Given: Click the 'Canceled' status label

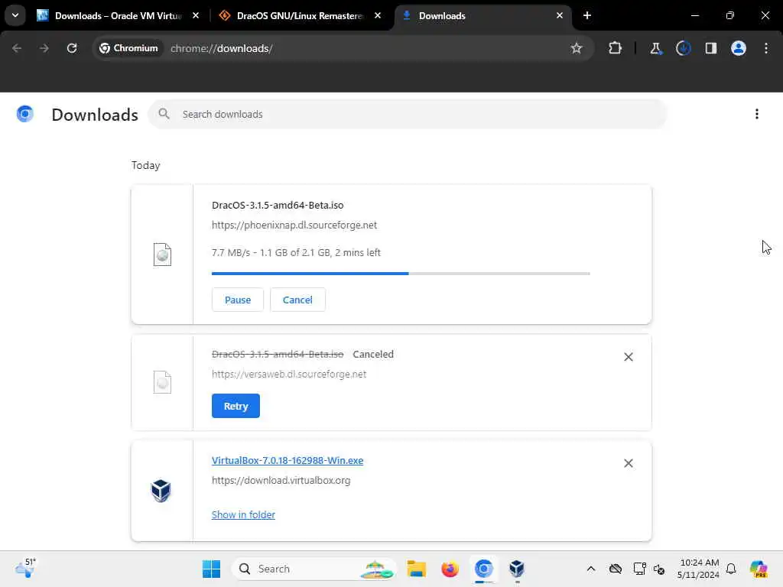Looking at the screenshot, I should [373, 354].
